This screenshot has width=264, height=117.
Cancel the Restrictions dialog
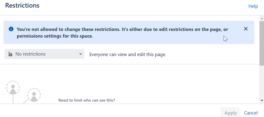251,113
